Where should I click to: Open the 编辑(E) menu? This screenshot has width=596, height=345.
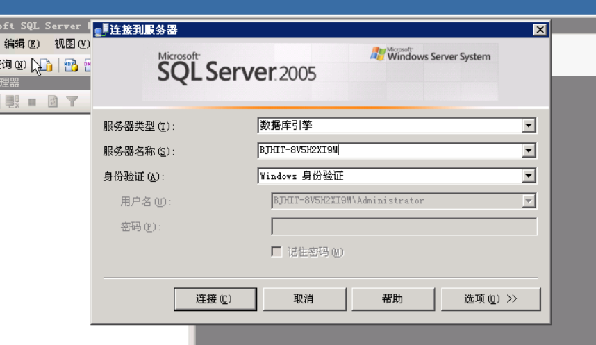coord(22,44)
